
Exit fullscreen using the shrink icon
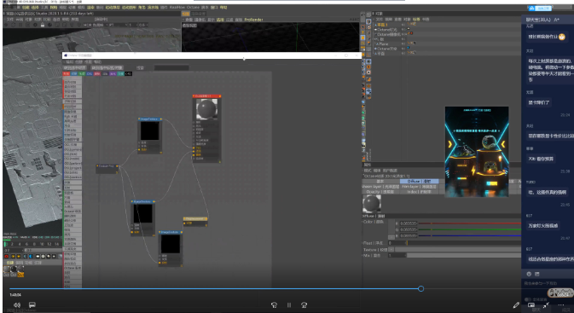pyautogui.click(x=546, y=304)
